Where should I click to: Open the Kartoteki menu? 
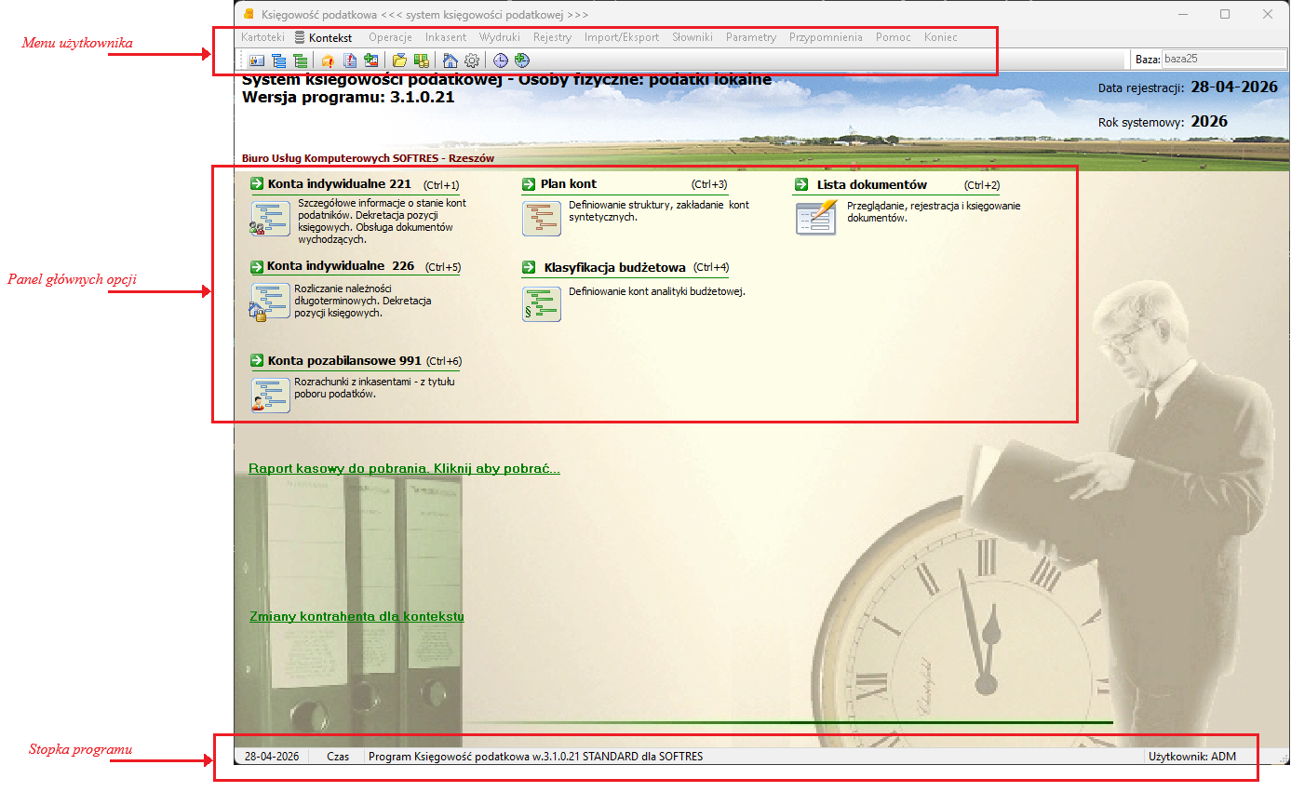click(262, 38)
